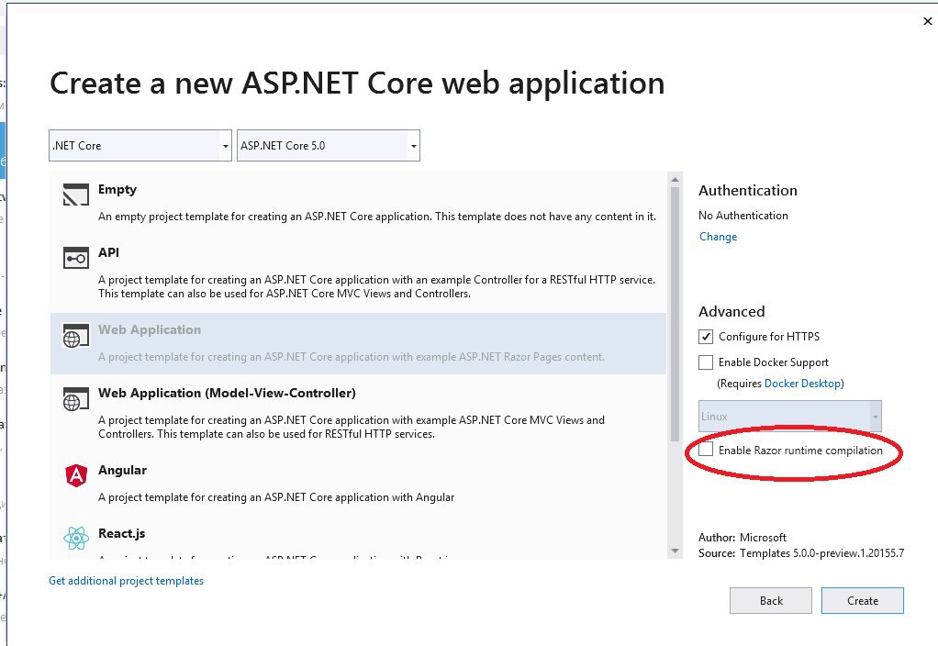Close the dialog with the X button
This screenshot has height=646, width=938.
coord(927,21)
